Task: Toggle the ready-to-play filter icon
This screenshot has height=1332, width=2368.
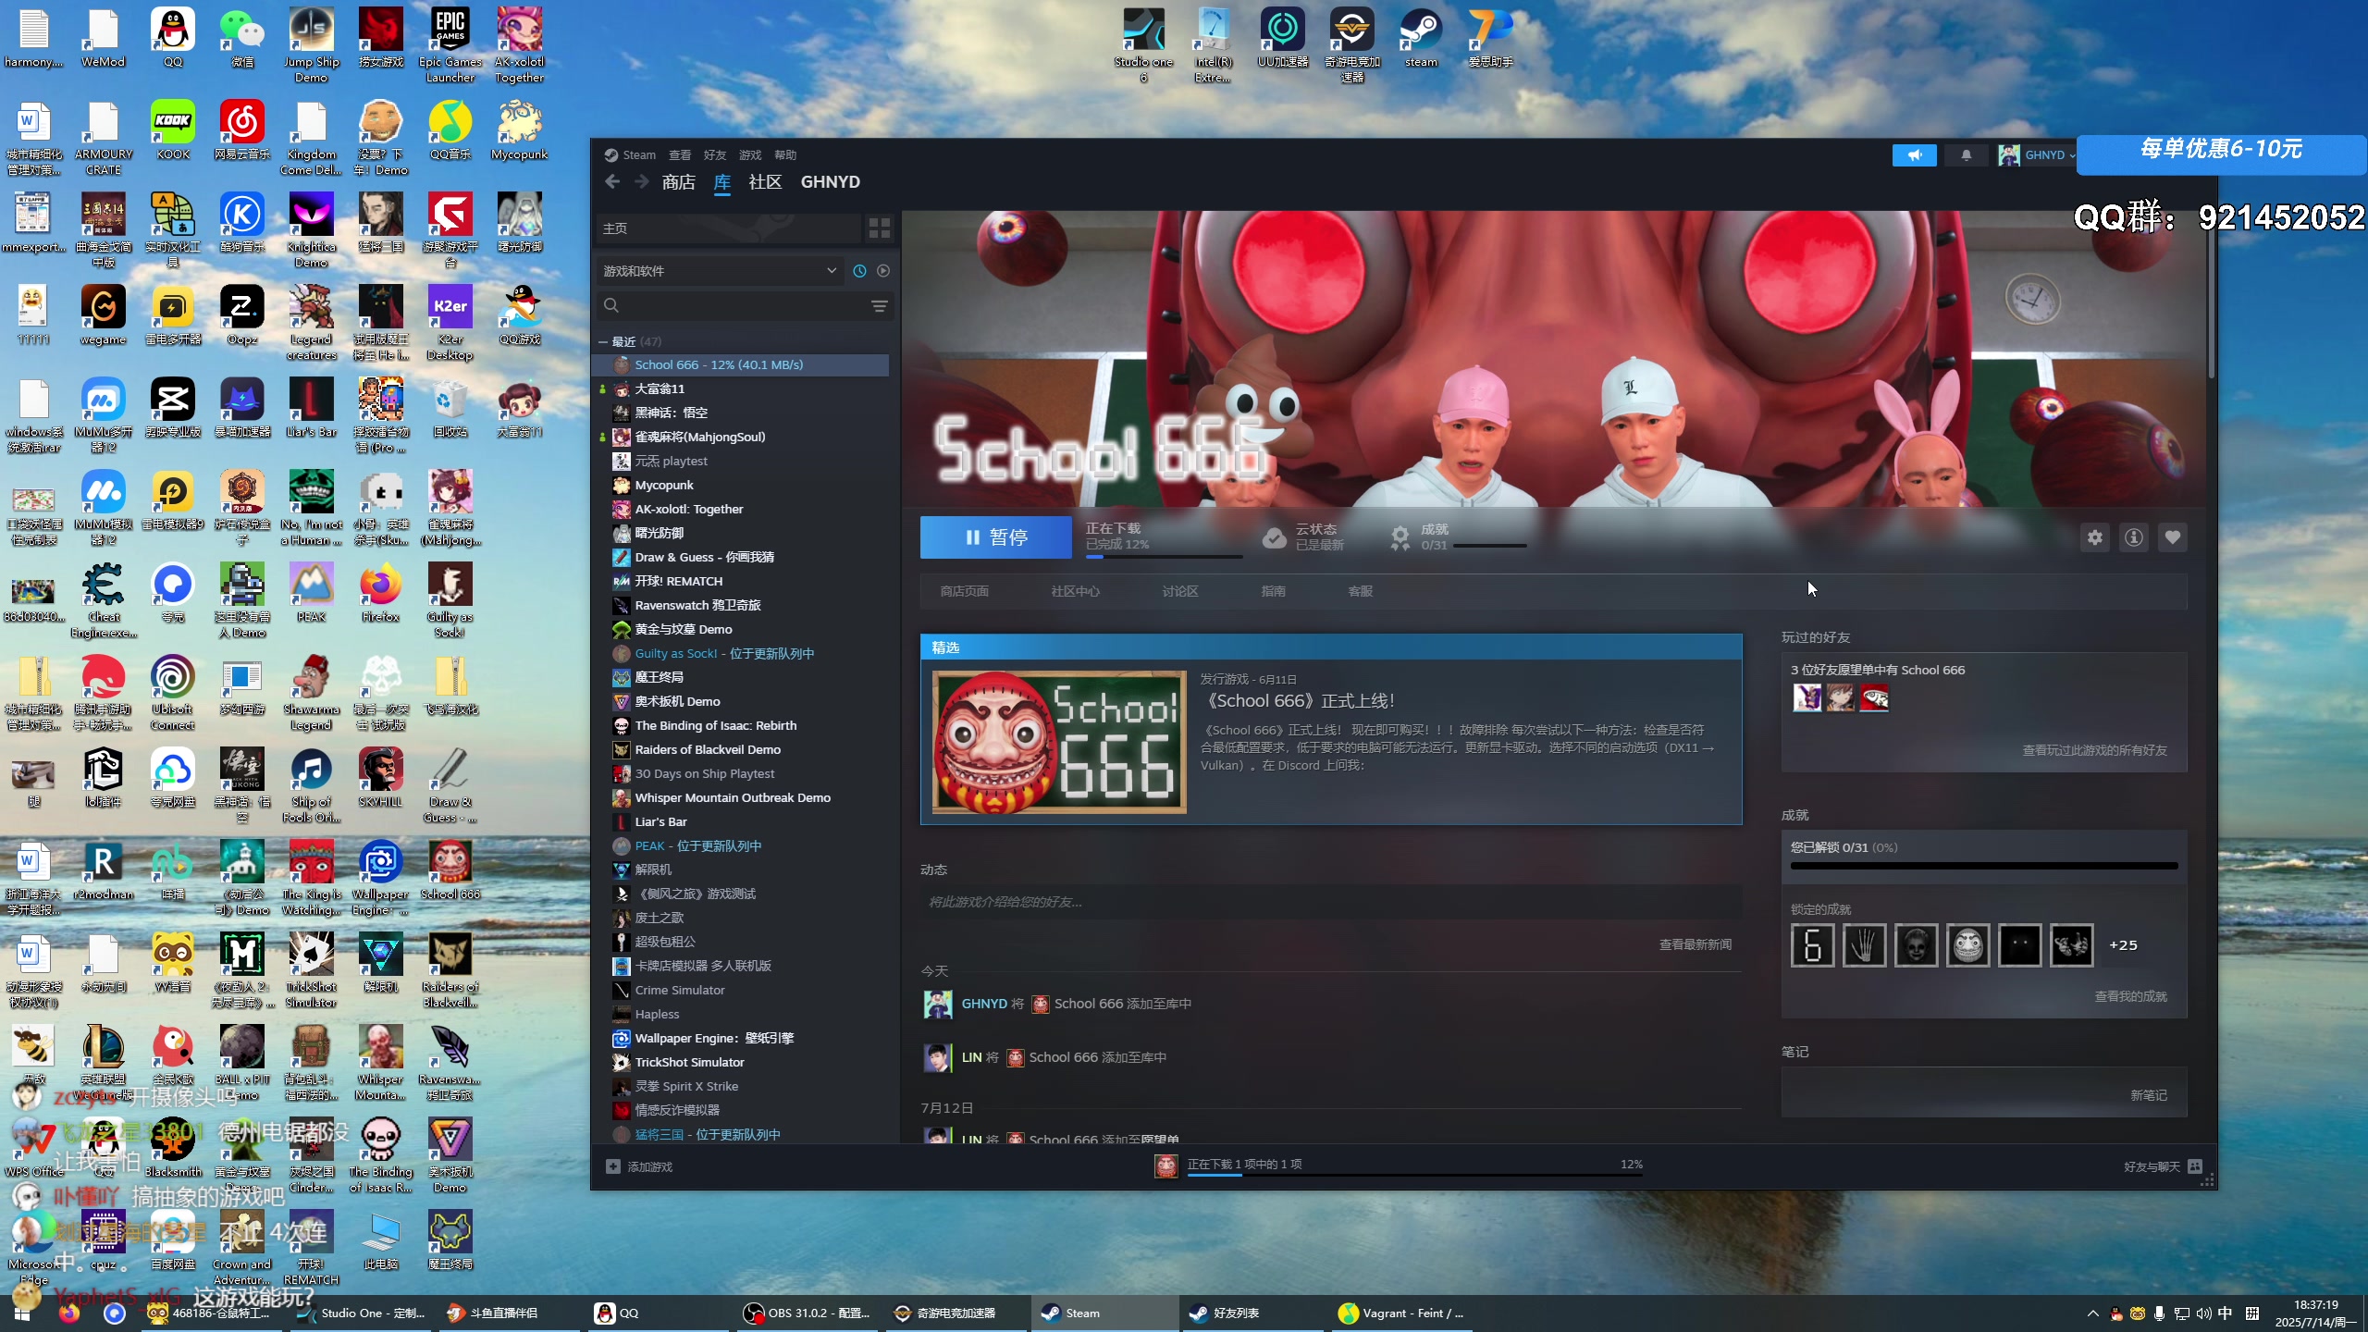Action: [x=883, y=271]
